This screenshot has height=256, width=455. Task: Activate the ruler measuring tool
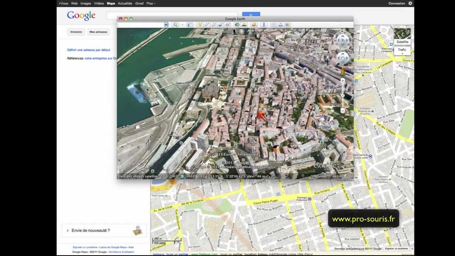264,25
